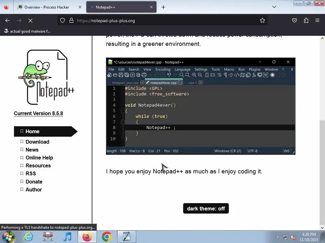Open Firefox View from the tab bar
The image size is (325, 243).
click(6, 7)
